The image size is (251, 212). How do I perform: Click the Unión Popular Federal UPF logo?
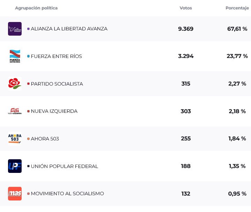click(15, 166)
